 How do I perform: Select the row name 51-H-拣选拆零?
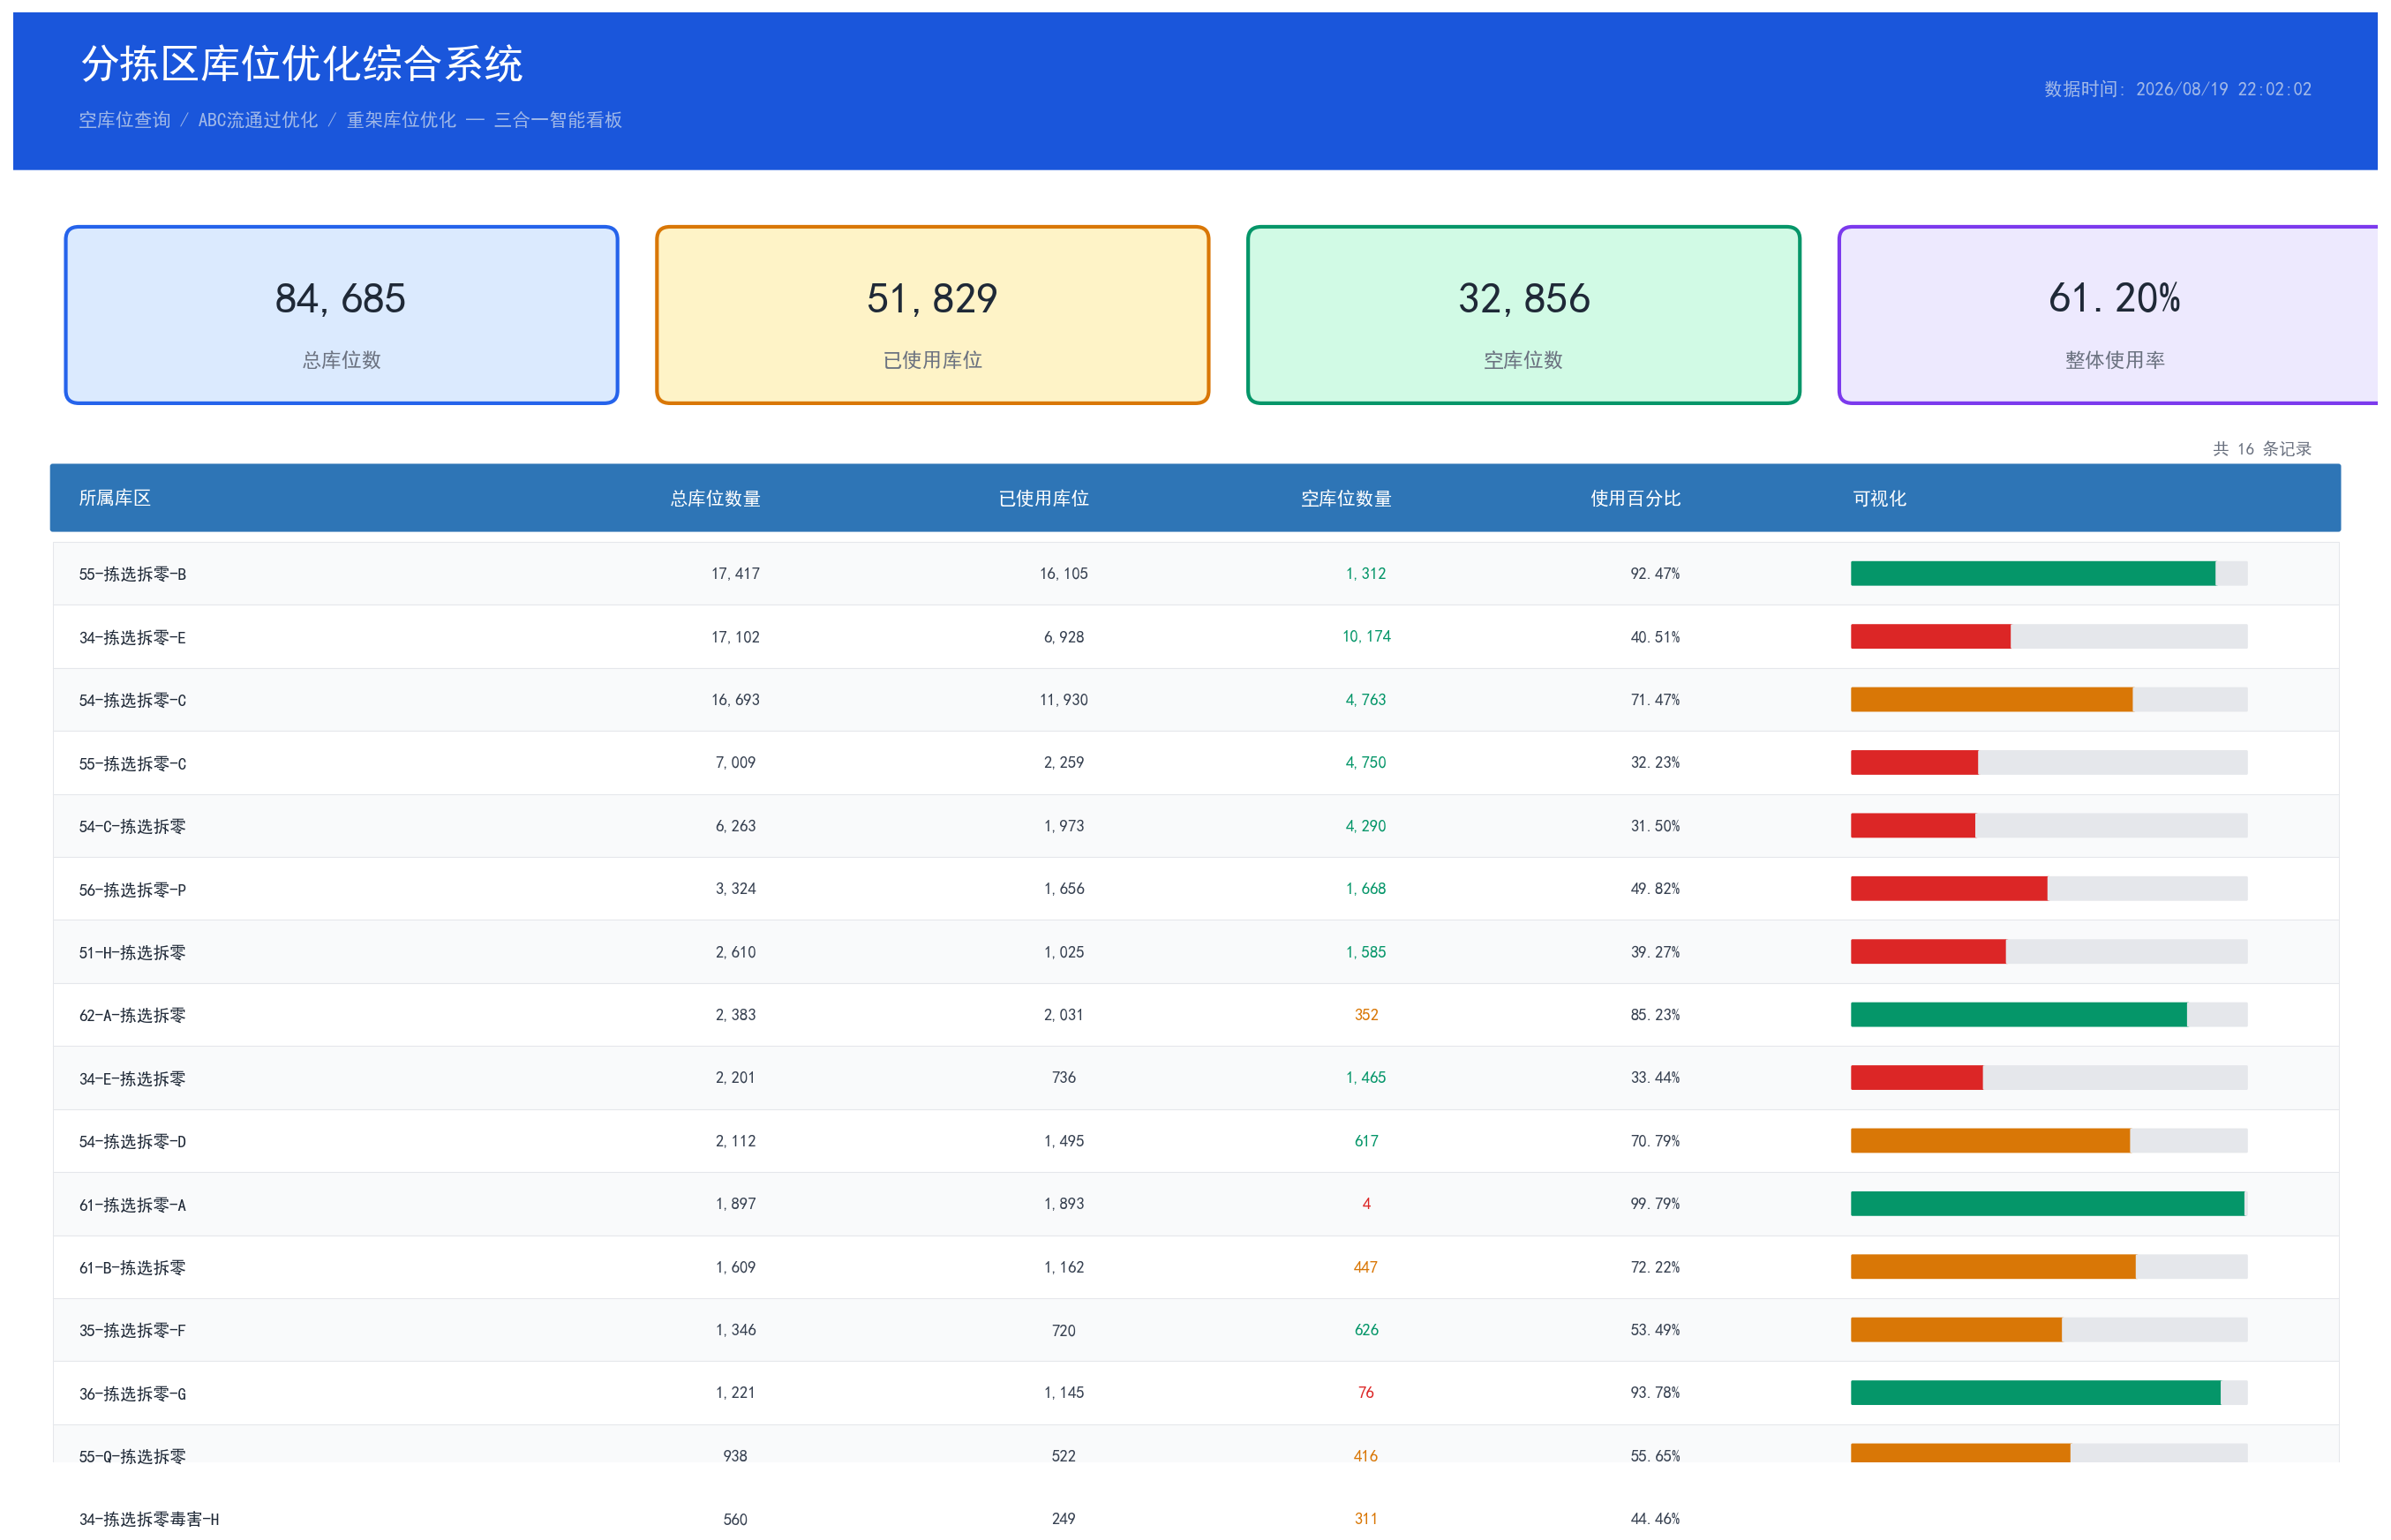click(x=132, y=952)
